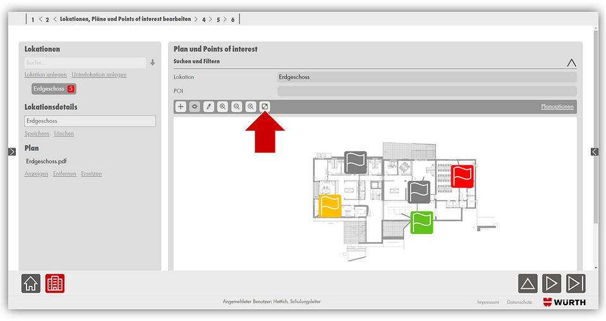Viewport: 606px width, 321px height.
Task: Click Entfernen to remove the plan
Action: coord(64,174)
